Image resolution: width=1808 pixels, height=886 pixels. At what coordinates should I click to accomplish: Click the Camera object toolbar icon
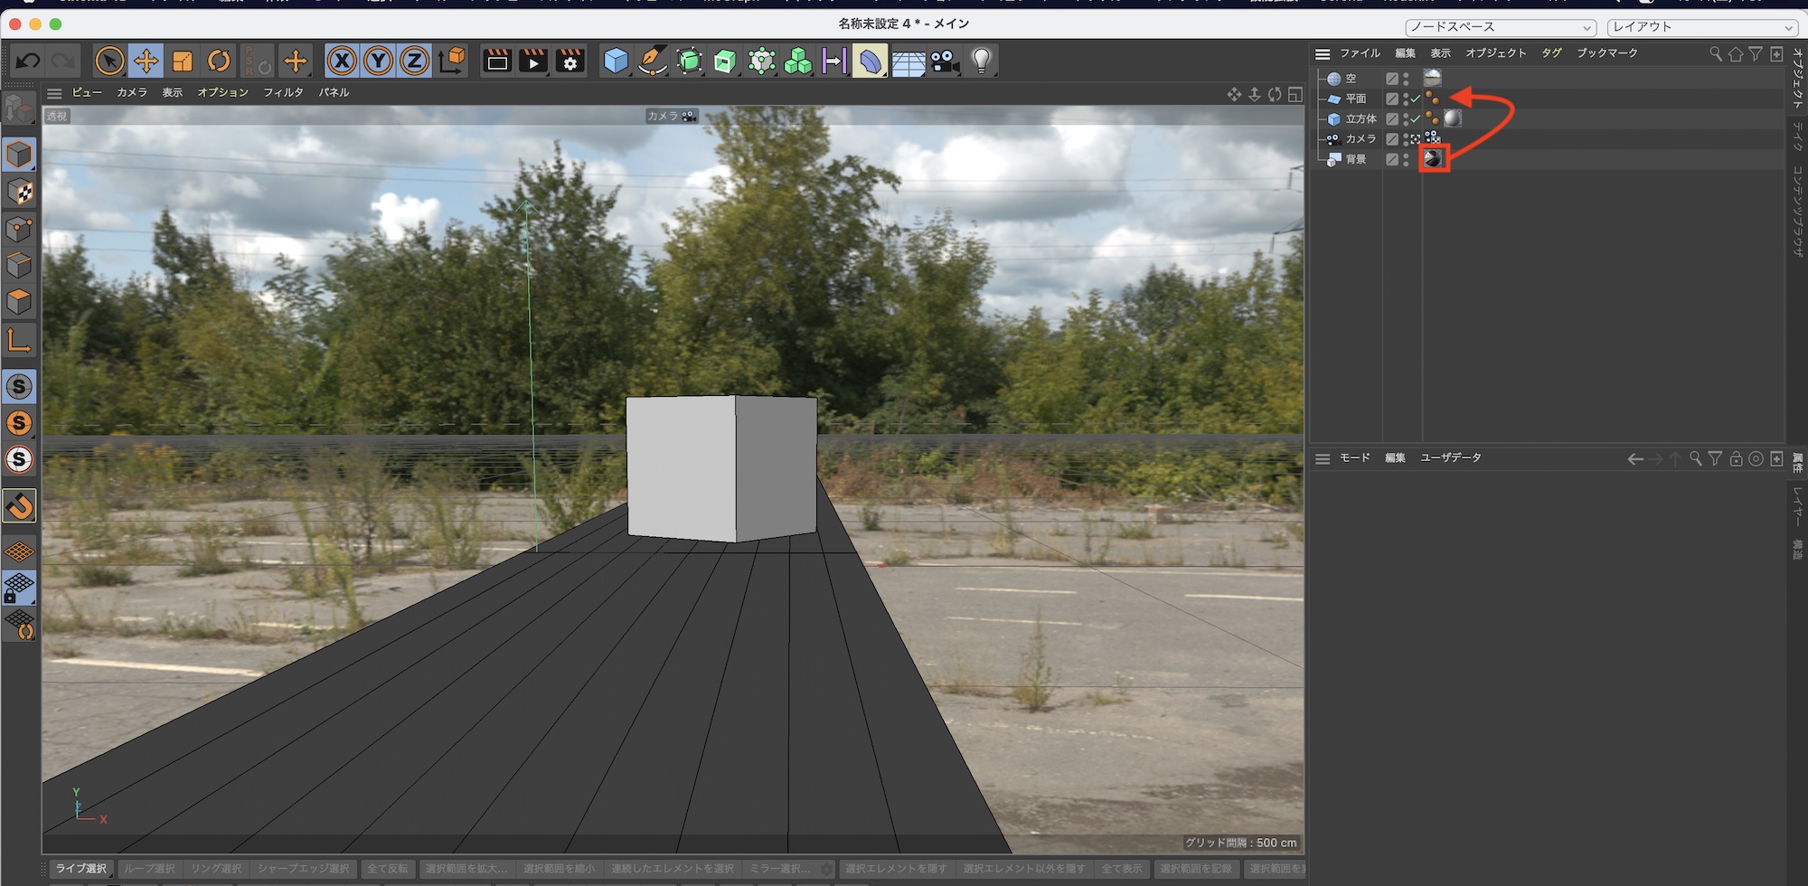(x=945, y=61)
